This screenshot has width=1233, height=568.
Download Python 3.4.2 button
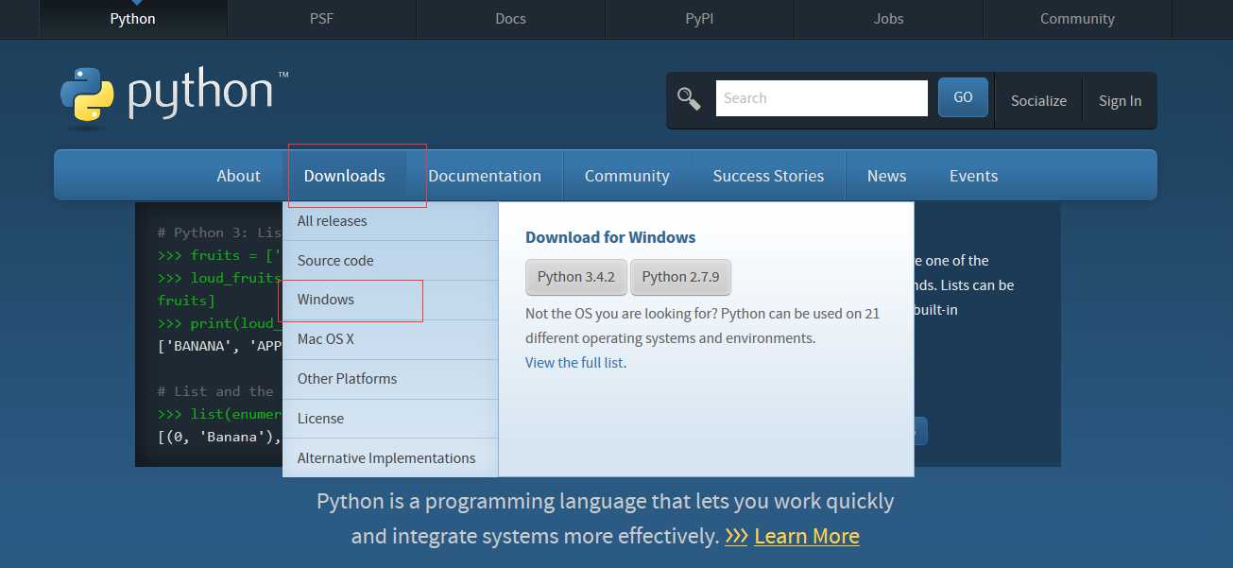point(576,277)
